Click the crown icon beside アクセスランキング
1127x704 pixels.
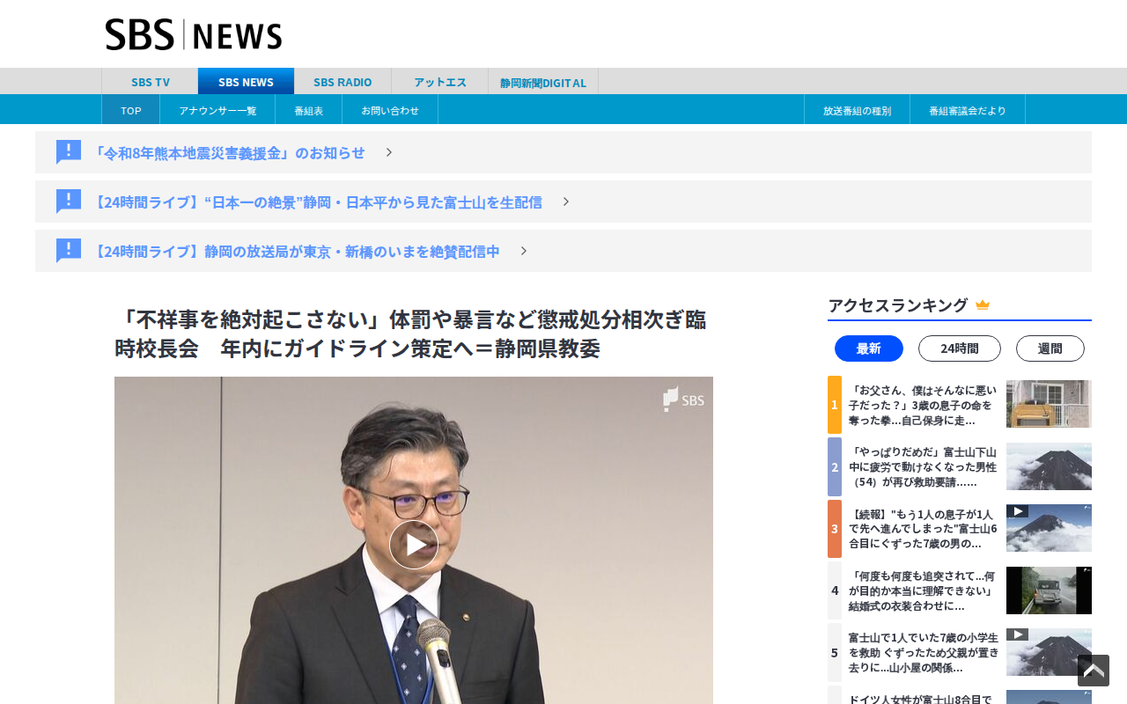click(983, 305)
